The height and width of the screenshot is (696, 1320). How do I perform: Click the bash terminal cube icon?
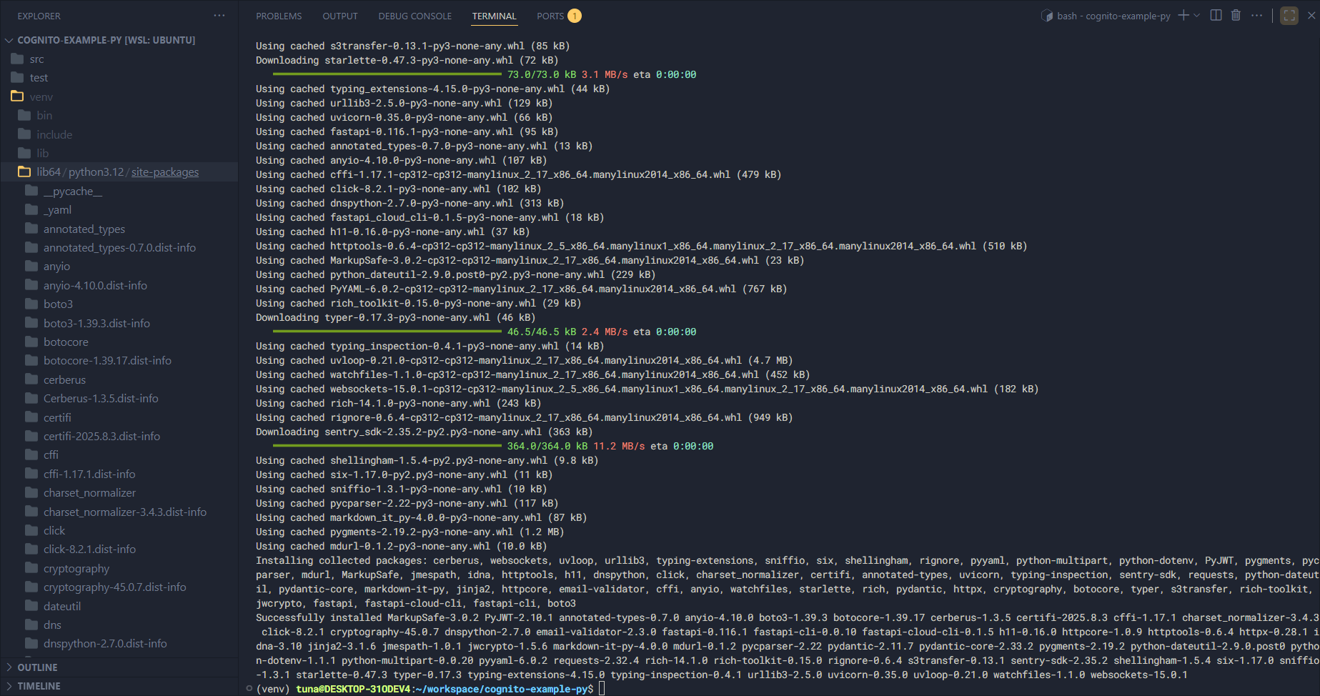tap(1047, 16)
